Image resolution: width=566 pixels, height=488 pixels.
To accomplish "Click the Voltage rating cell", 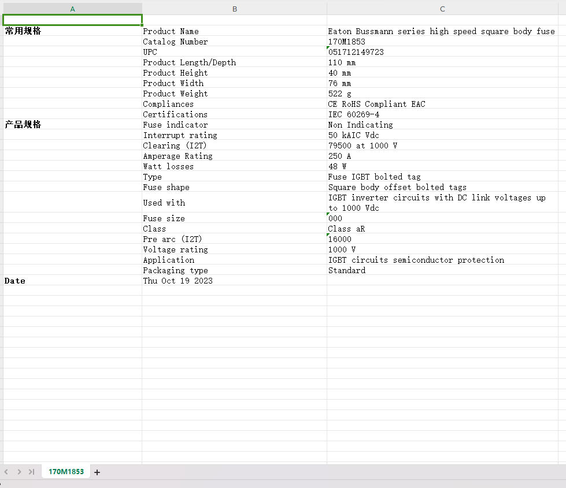I will (235, 249).
